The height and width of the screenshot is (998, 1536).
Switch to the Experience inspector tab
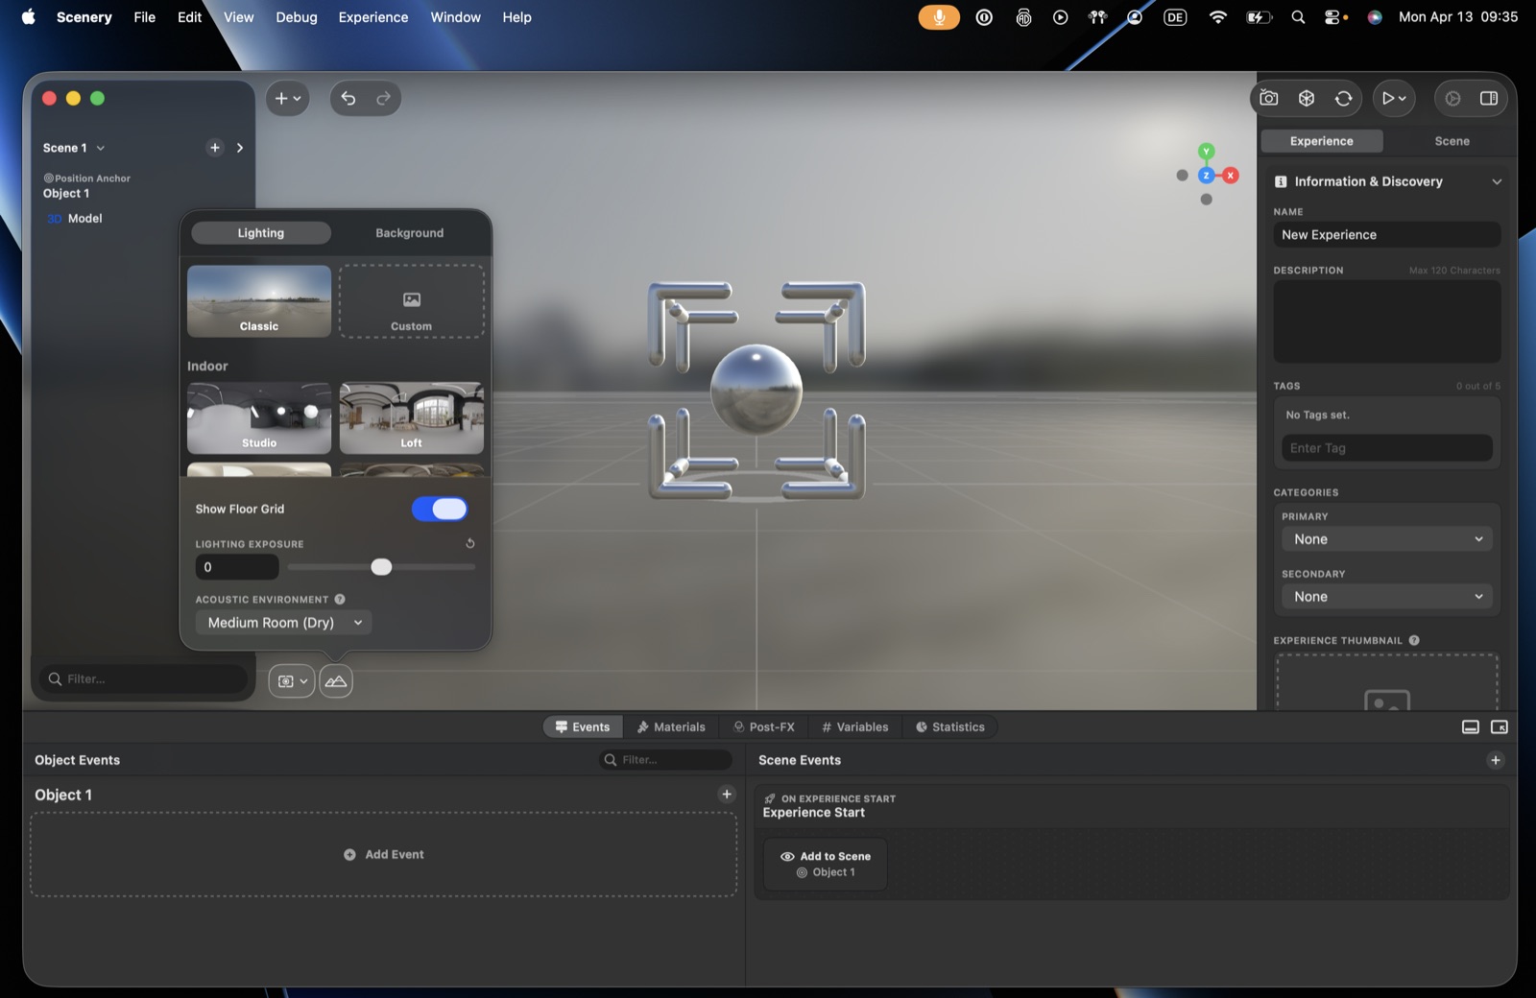point(1322,141)
